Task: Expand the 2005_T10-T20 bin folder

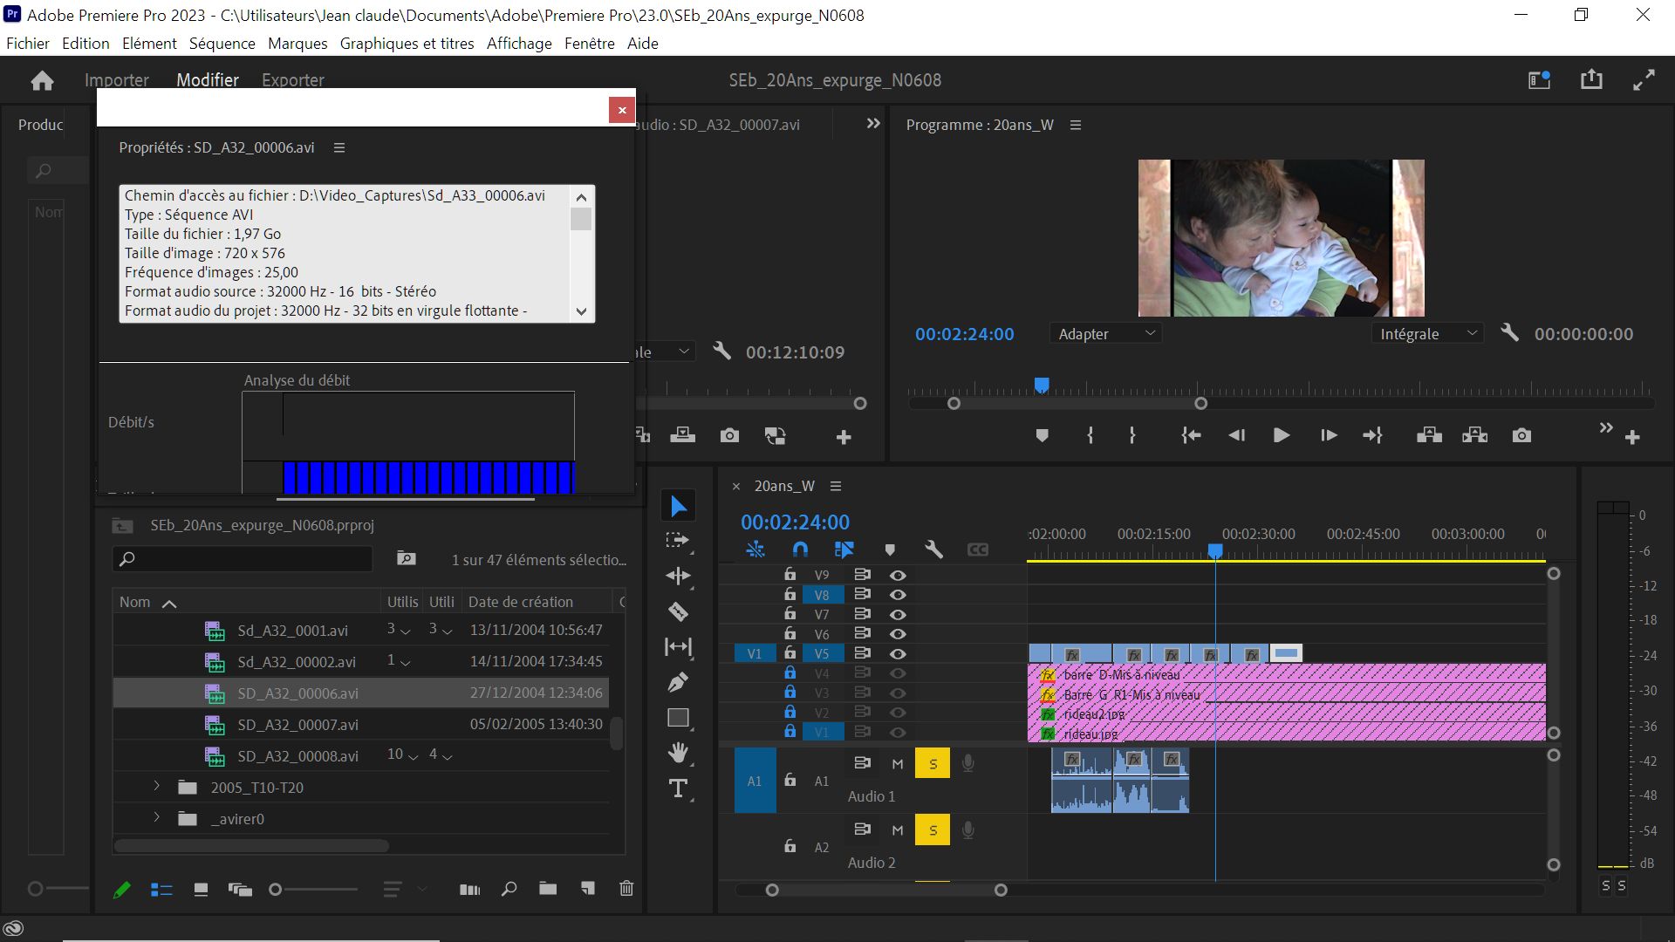Action: pos(157,787)
